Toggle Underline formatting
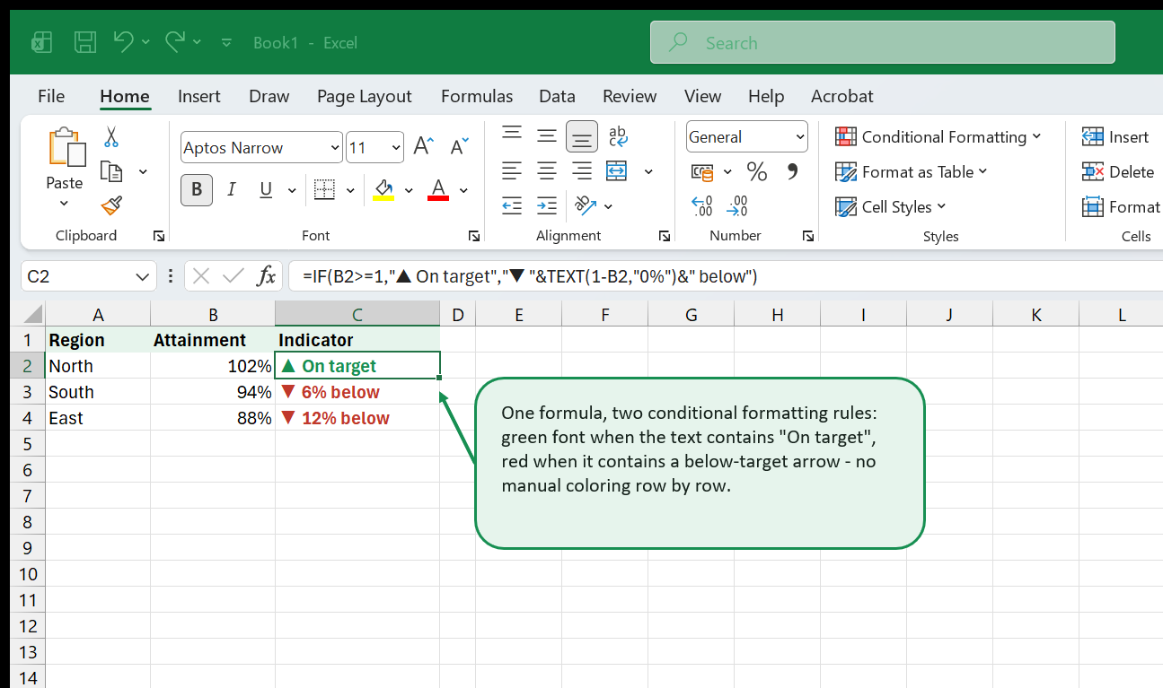The width and height of the screenshot is (1163, 688). pyautogui.click(x=266, y=189)
